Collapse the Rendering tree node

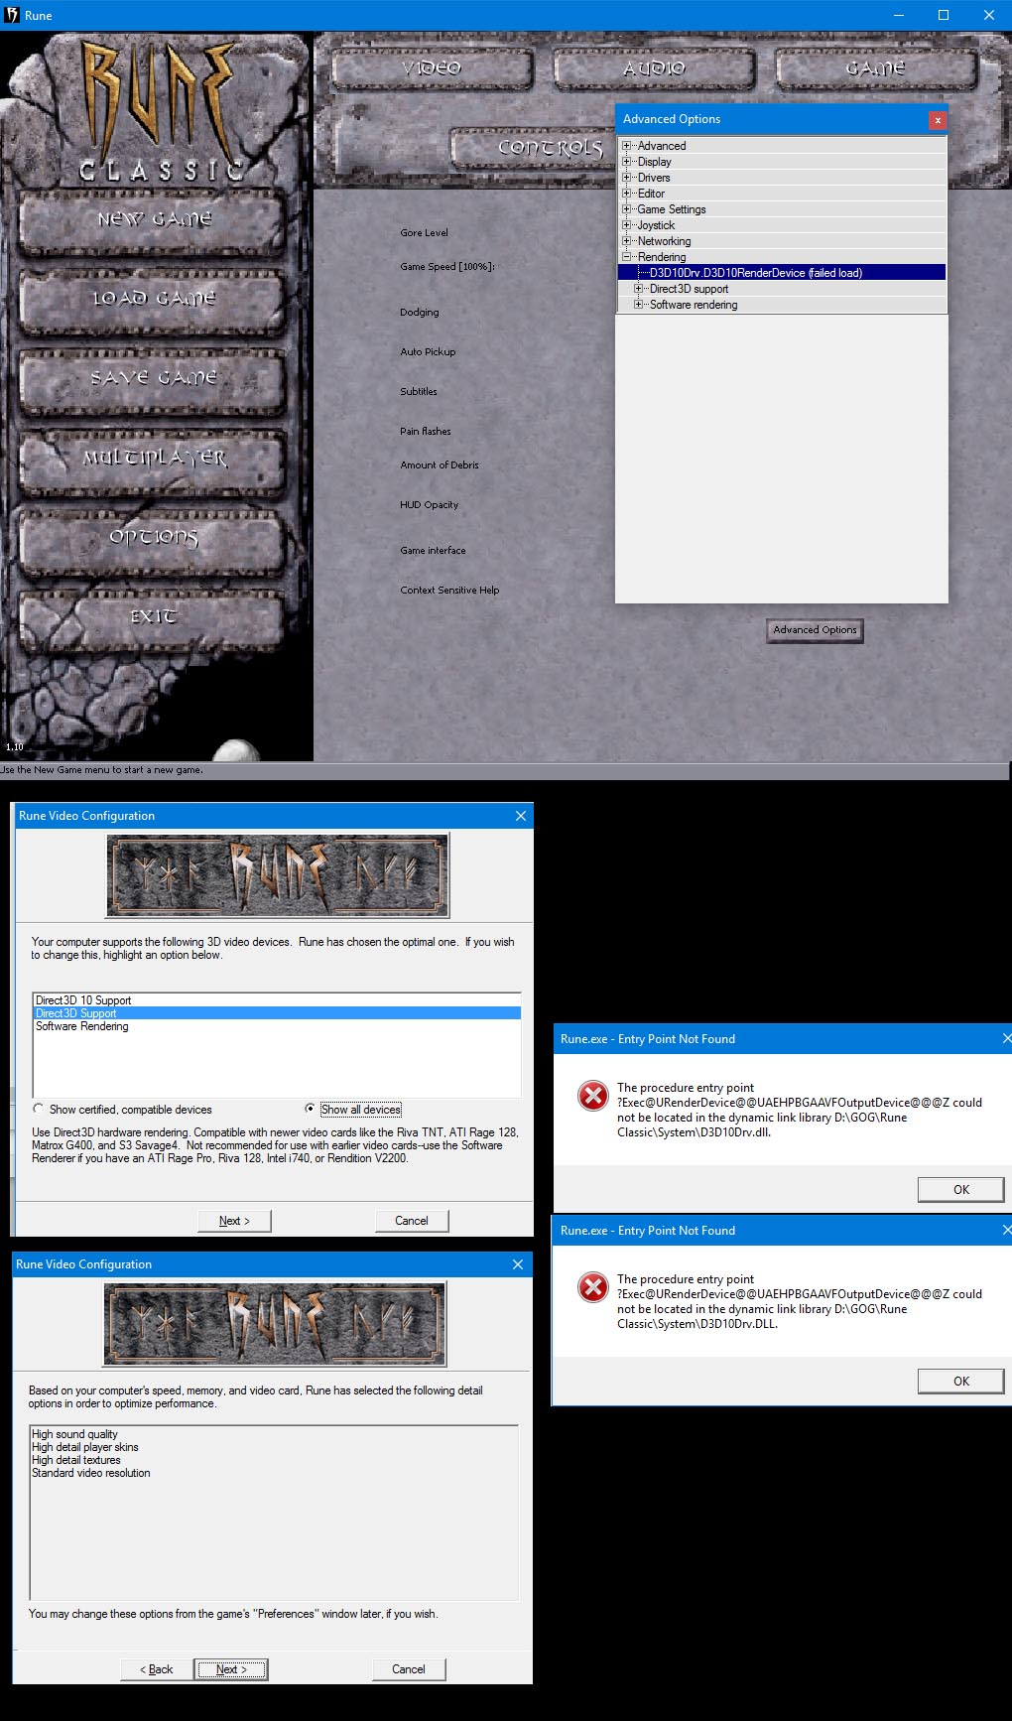pos(626,257)
